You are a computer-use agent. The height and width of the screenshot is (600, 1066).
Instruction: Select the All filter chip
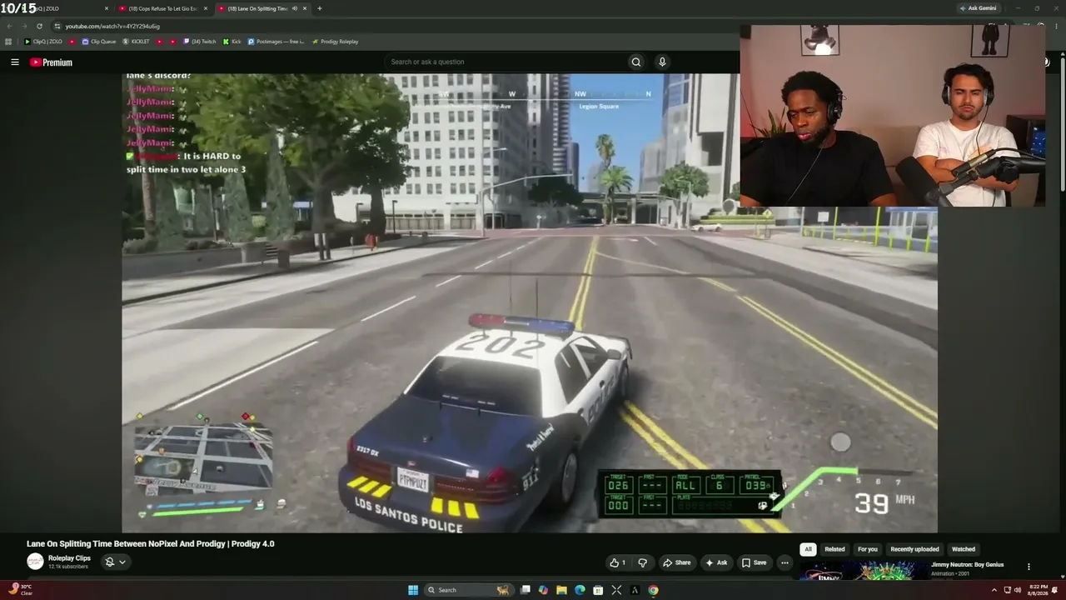(808, 549)
